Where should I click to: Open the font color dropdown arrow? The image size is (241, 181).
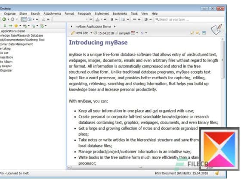click(x=102, y=19)
